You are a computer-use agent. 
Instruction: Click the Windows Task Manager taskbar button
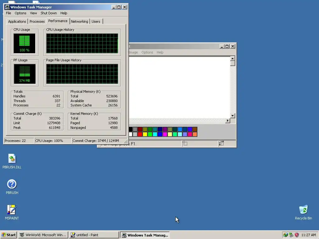tap(145, 235)
